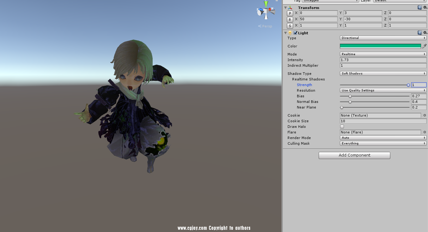The height and width of the screenshot is (232, 428).
Task: Click the Strength numeric field showing 1
Action: coord(419,85)
